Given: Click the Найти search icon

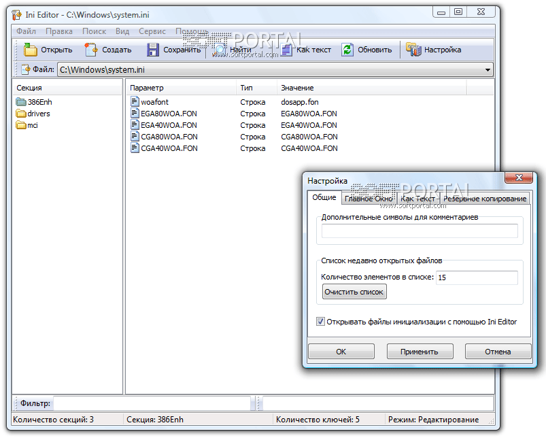Looking at the screenshot, I should tap(220, 50).
